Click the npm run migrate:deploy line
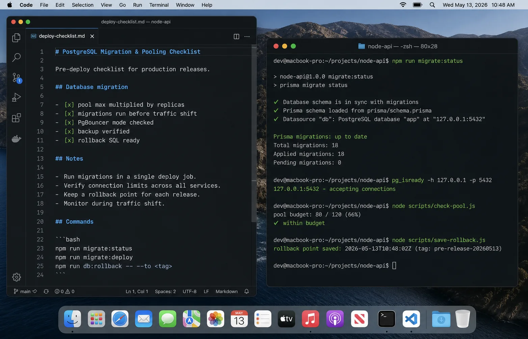This screenshot has width=528, height=339. (x=94, y=257)
